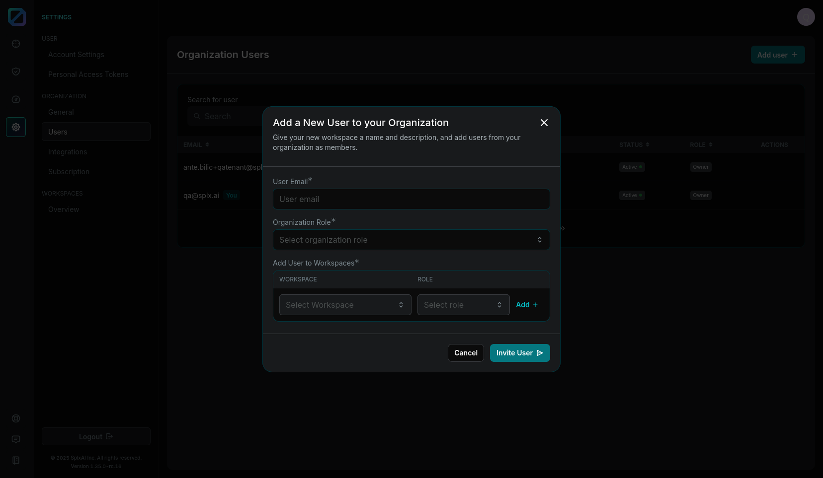Open the Select Workspace dropdown
Image resolution: width=823 pixels, height=478 pixels.
tap(345, 305)
